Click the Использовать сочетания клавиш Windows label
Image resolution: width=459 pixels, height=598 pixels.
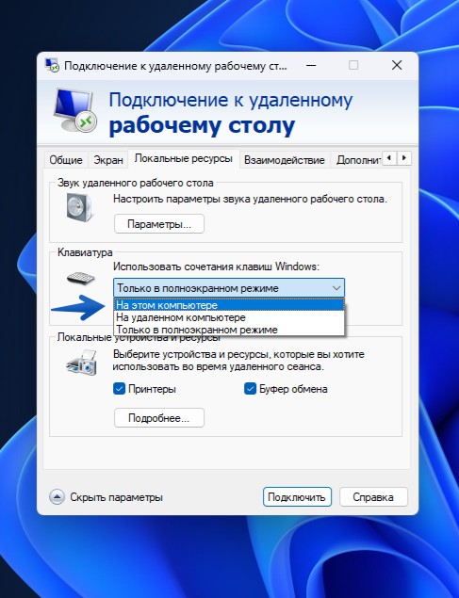pyautogui.click(x=216, y=267)
